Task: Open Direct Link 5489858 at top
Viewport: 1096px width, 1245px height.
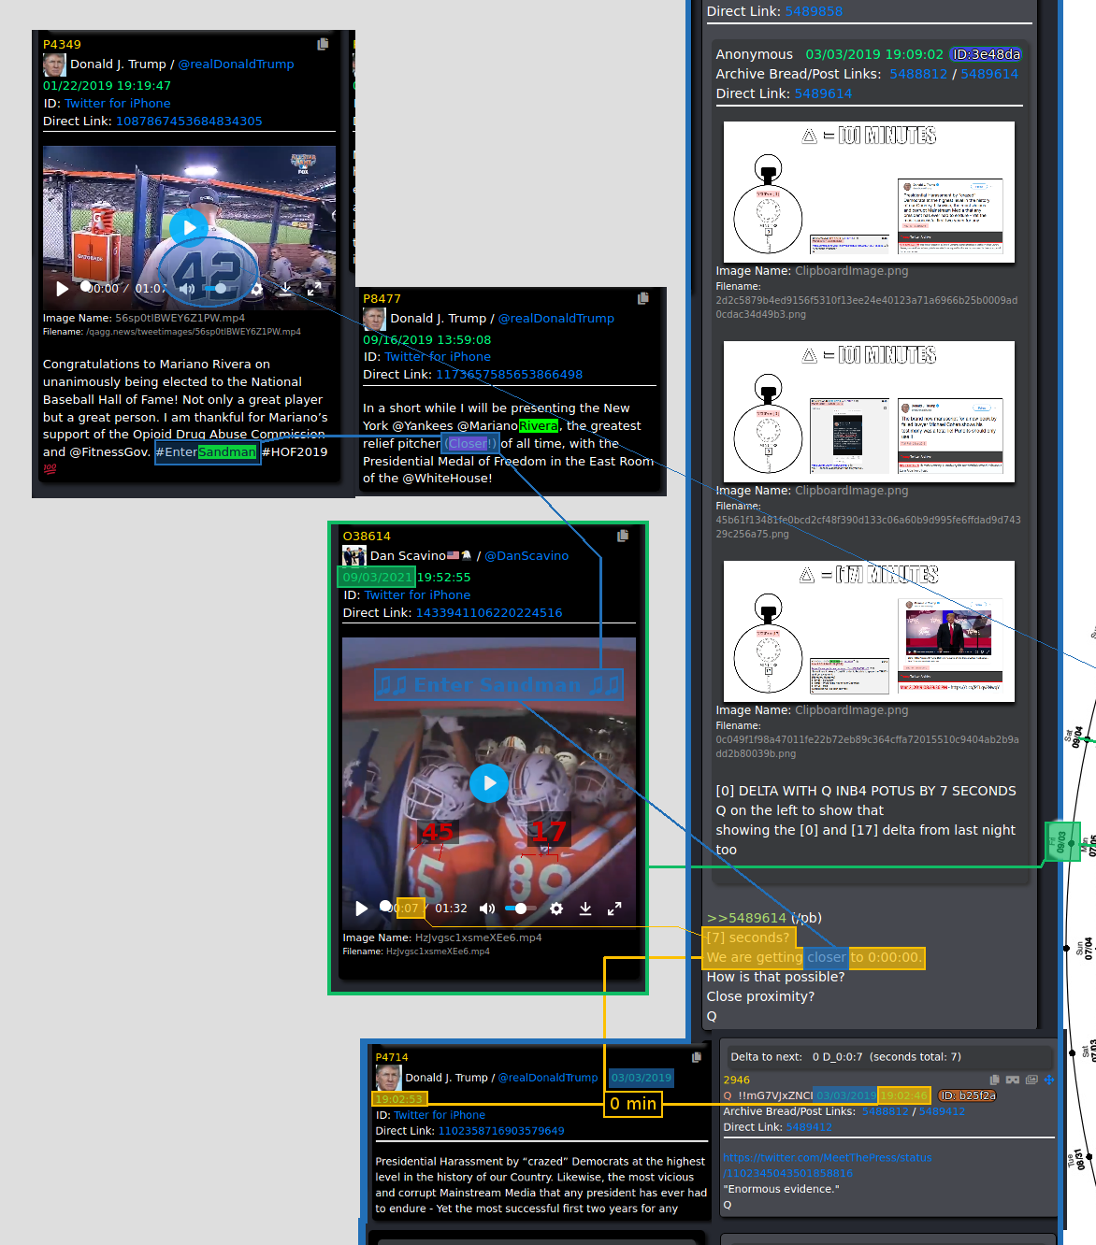Action: tap(814, 11)
